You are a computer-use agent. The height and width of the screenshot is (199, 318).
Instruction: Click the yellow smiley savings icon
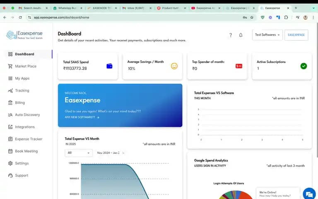(x=174, y=66)
